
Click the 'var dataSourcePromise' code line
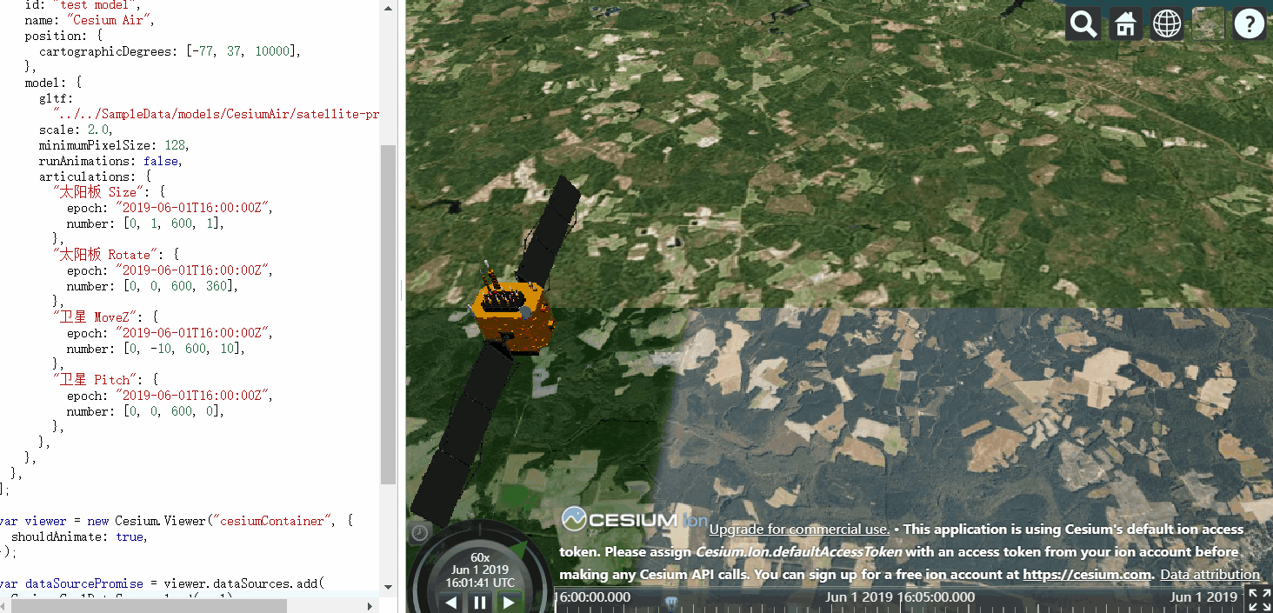162,583
